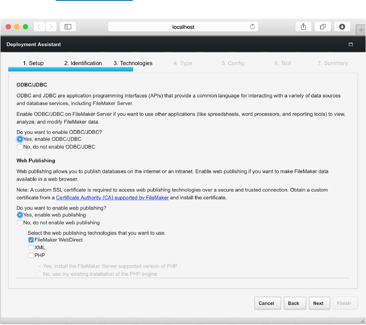Toggle the Safari sidebar button
The width and height of the screenshot is (366, 325).
point(68,27)
